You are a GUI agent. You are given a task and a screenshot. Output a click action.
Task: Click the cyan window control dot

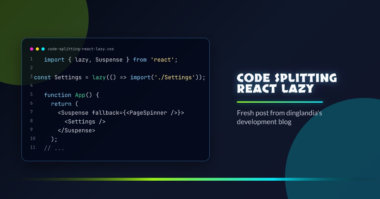(43, 49)
